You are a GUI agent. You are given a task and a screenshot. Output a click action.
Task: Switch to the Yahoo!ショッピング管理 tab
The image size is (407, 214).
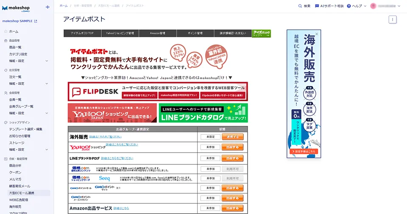click(x=120, y=33)
